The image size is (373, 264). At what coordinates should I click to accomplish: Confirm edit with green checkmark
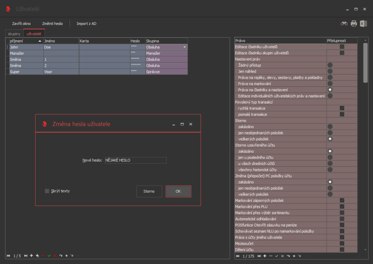[49, 256]
